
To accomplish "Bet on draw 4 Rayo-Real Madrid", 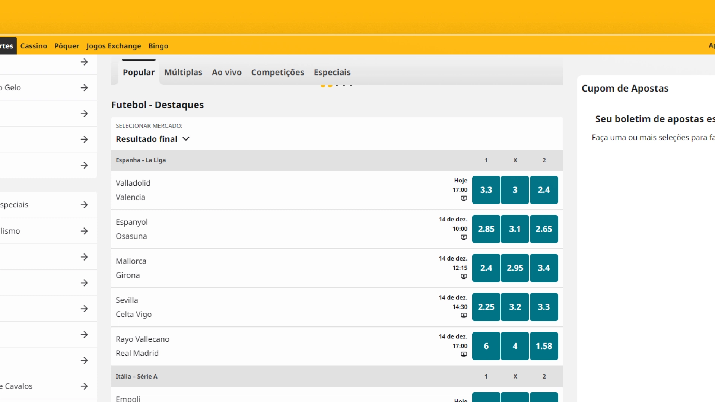I will pos(515,346).
